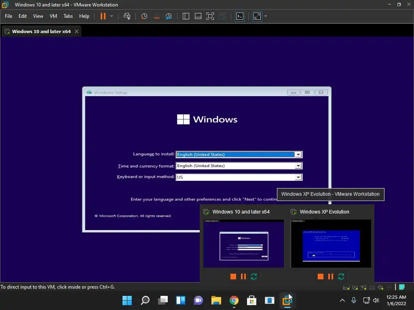414x310 pixels.
Task: Click the network adapter status icon
Action: (363, 287)
